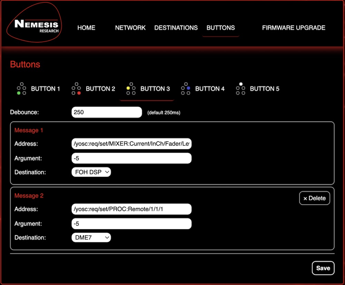Select the Message 1 Address field
This screenshot has width=345, height=285.
[x=131, y=143]
